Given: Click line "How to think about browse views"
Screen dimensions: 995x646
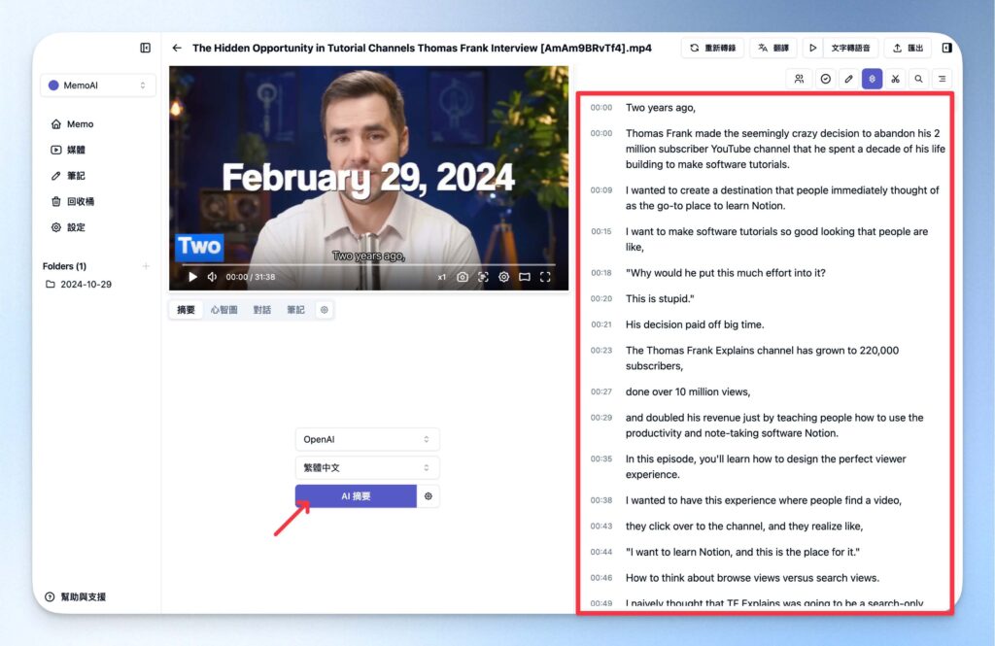Looking at the screenshot, I should [x=753, y=577].
